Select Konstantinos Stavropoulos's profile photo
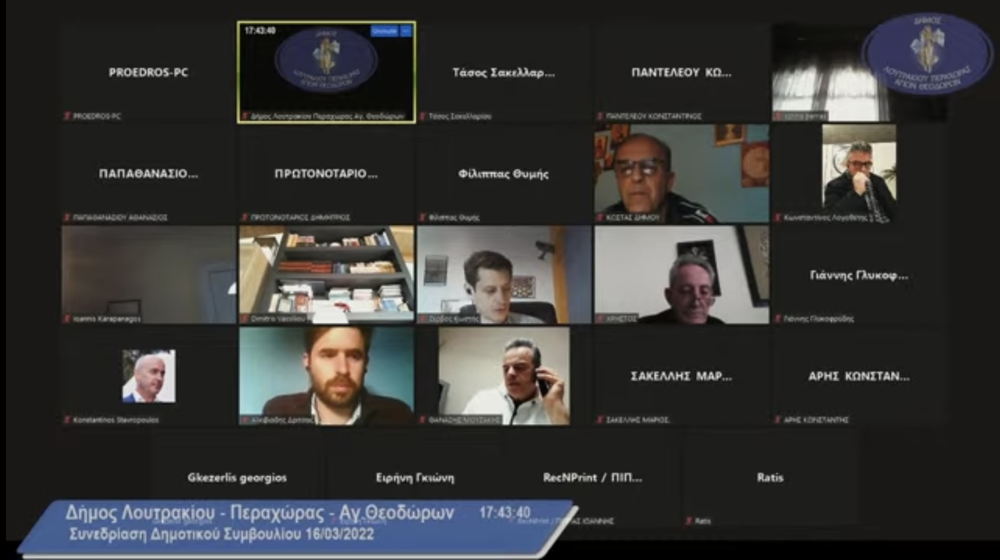 pyautogui.click(x=149, y=376)
